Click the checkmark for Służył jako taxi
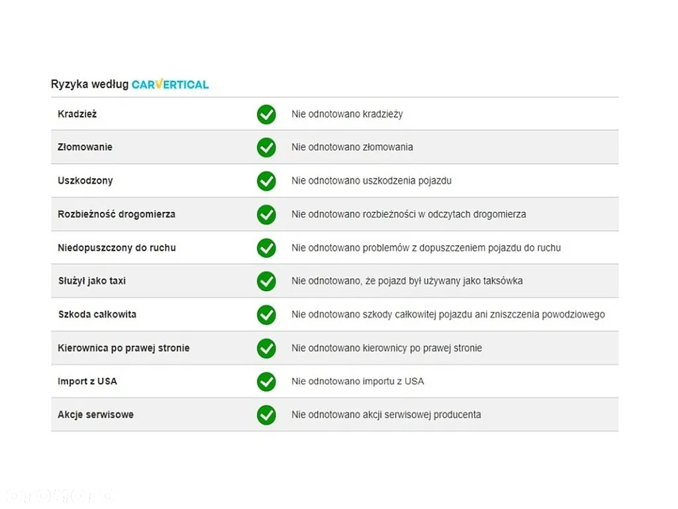 [x=266, y=281]
